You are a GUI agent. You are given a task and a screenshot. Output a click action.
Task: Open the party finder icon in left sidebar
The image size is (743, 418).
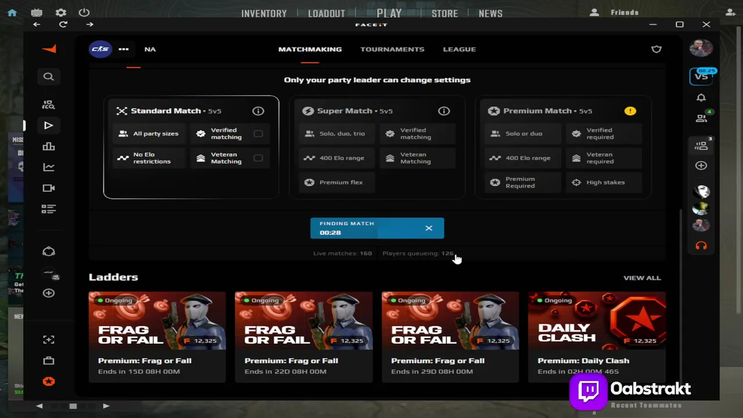click(x=49, y=105)
